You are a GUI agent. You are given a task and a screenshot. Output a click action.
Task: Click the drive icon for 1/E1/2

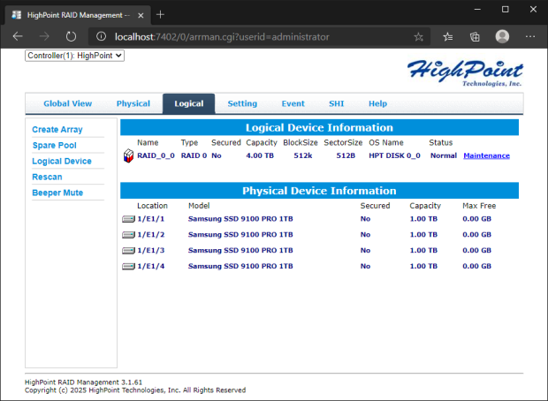[128, 234]
